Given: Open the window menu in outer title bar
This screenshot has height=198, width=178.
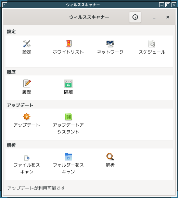Looking at the screenshot, I should [x=5, y=5].
